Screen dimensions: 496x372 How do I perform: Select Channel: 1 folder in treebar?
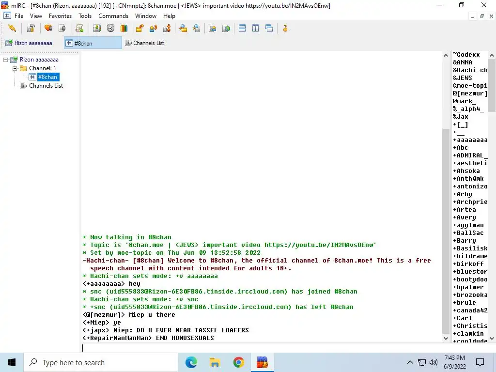43,68
